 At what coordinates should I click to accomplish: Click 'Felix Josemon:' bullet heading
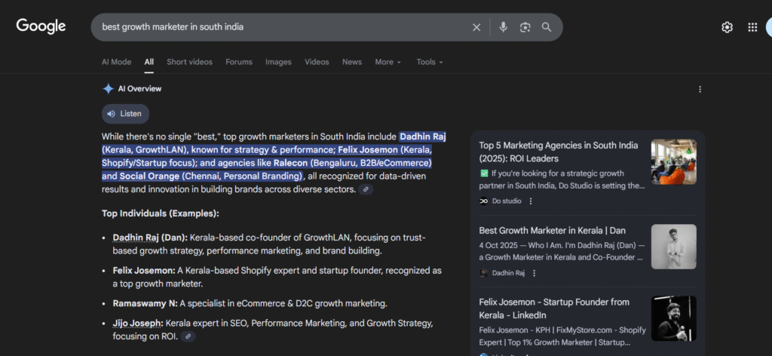[x=144, y=271]
